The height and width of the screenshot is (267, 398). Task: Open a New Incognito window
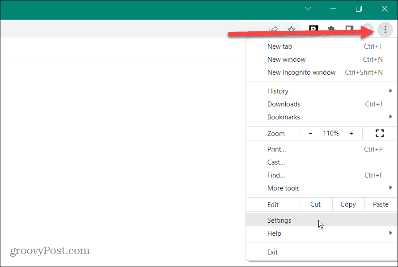[322, 72]
